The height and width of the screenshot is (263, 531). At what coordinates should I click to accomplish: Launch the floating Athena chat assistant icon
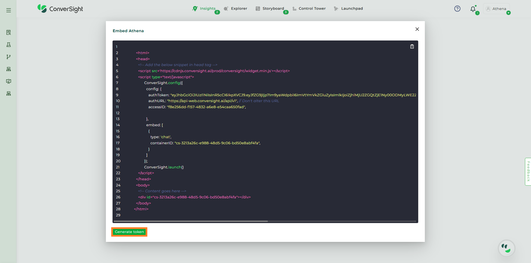click(506, 248)
